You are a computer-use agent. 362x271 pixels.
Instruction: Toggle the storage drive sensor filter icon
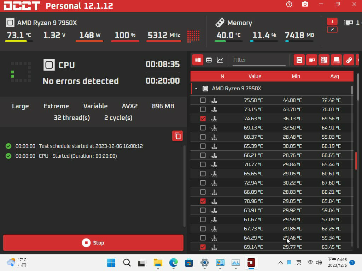337,60
